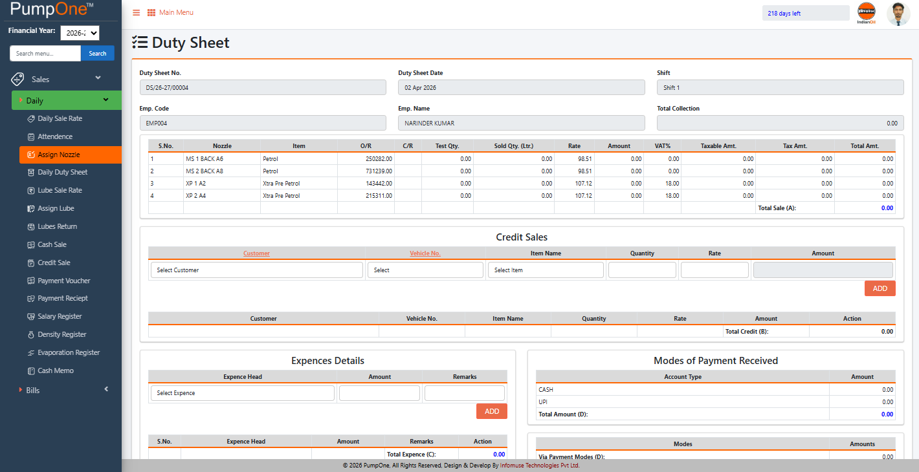
Task: Click the Daily Sale Rate icon
Action: [x=30, y=119]
